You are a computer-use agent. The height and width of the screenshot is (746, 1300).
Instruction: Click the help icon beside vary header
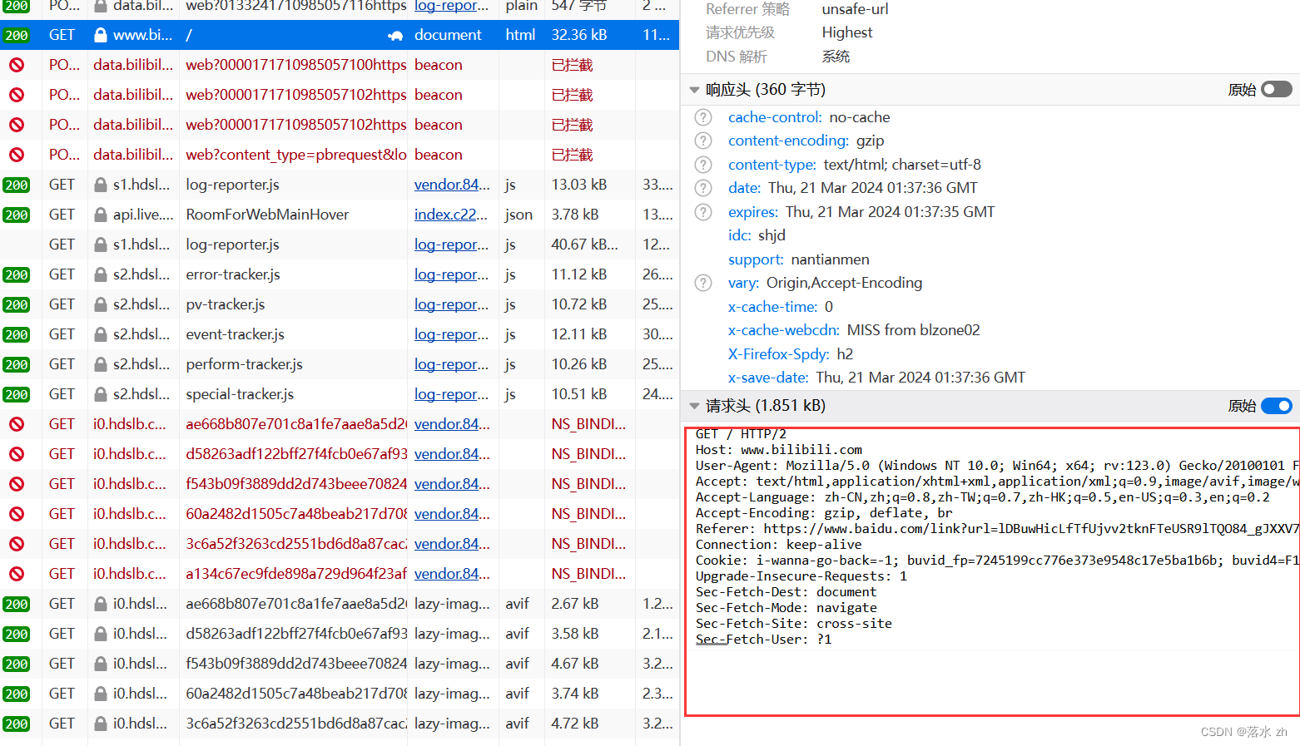[703, 283]
